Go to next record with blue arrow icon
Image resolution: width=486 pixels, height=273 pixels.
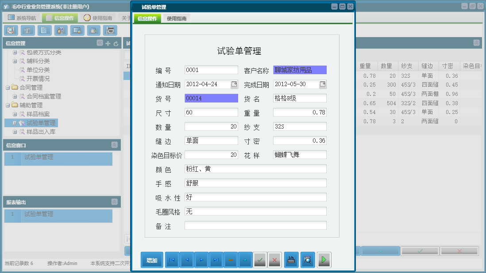coord(201,260)
